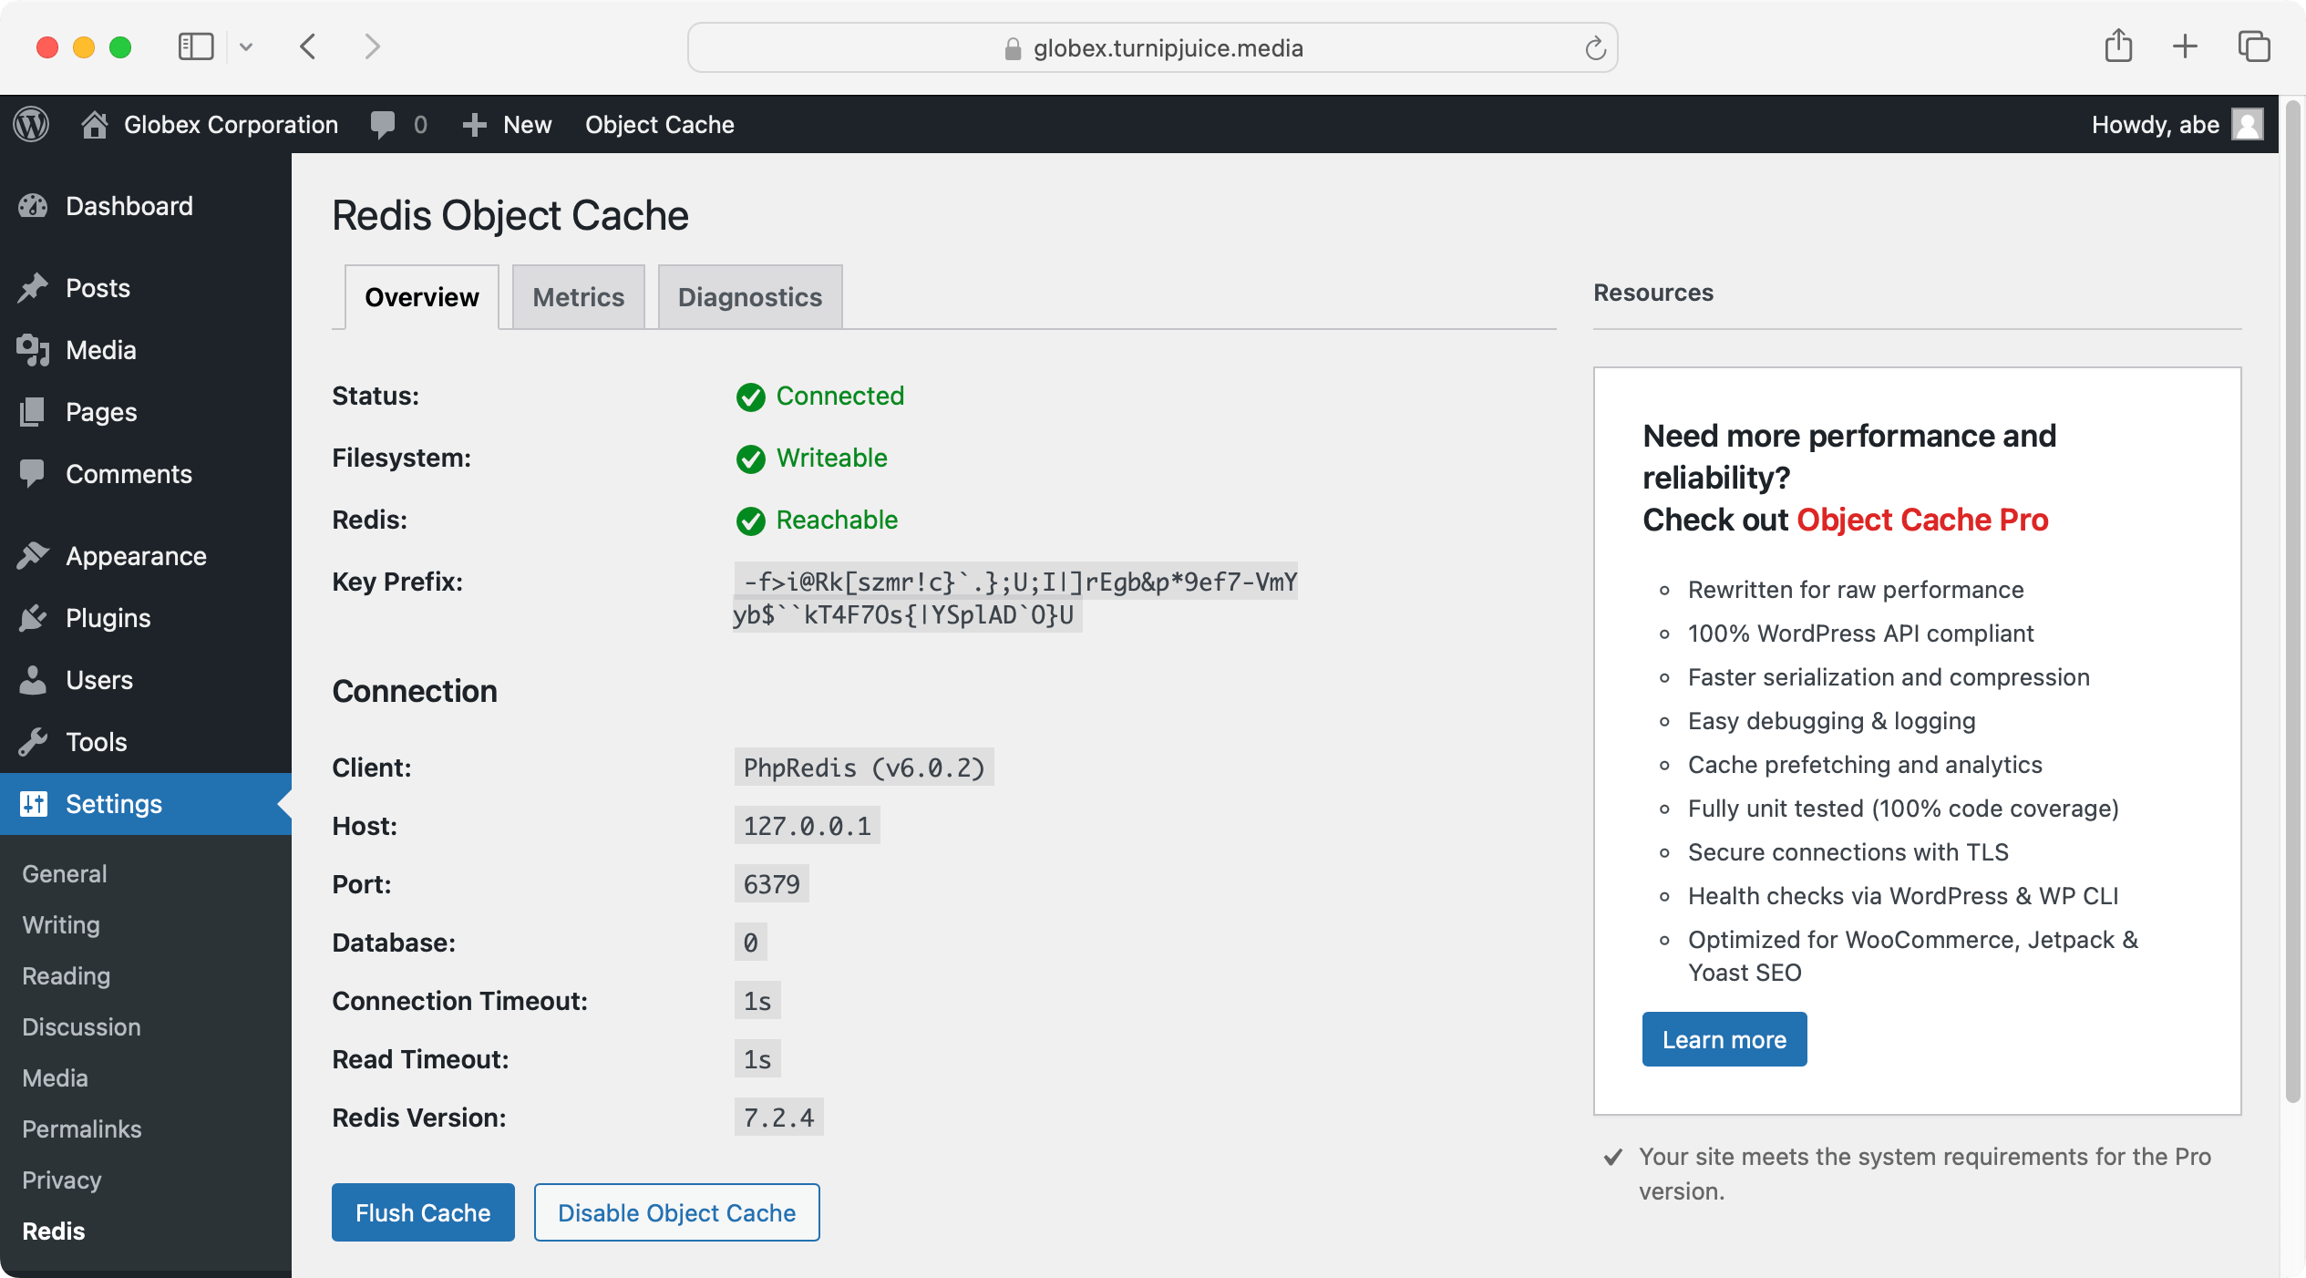
Task: Open Dashboard via the WordPress logo icon
Action: [x=30, y=124]
